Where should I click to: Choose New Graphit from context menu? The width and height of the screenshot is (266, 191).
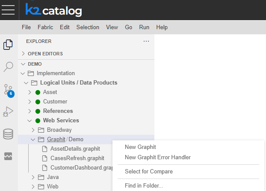(x=140, y=147)
